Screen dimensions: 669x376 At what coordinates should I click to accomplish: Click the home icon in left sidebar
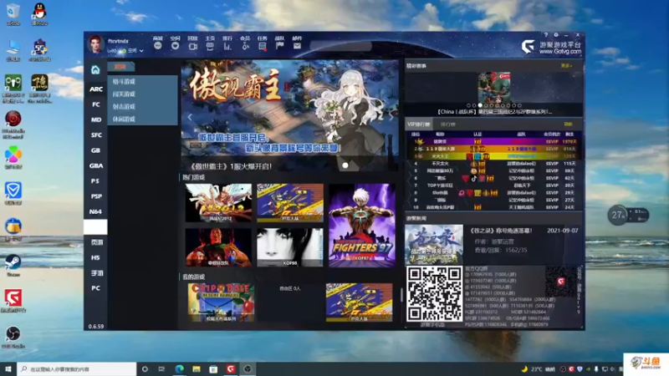point(95,69)
